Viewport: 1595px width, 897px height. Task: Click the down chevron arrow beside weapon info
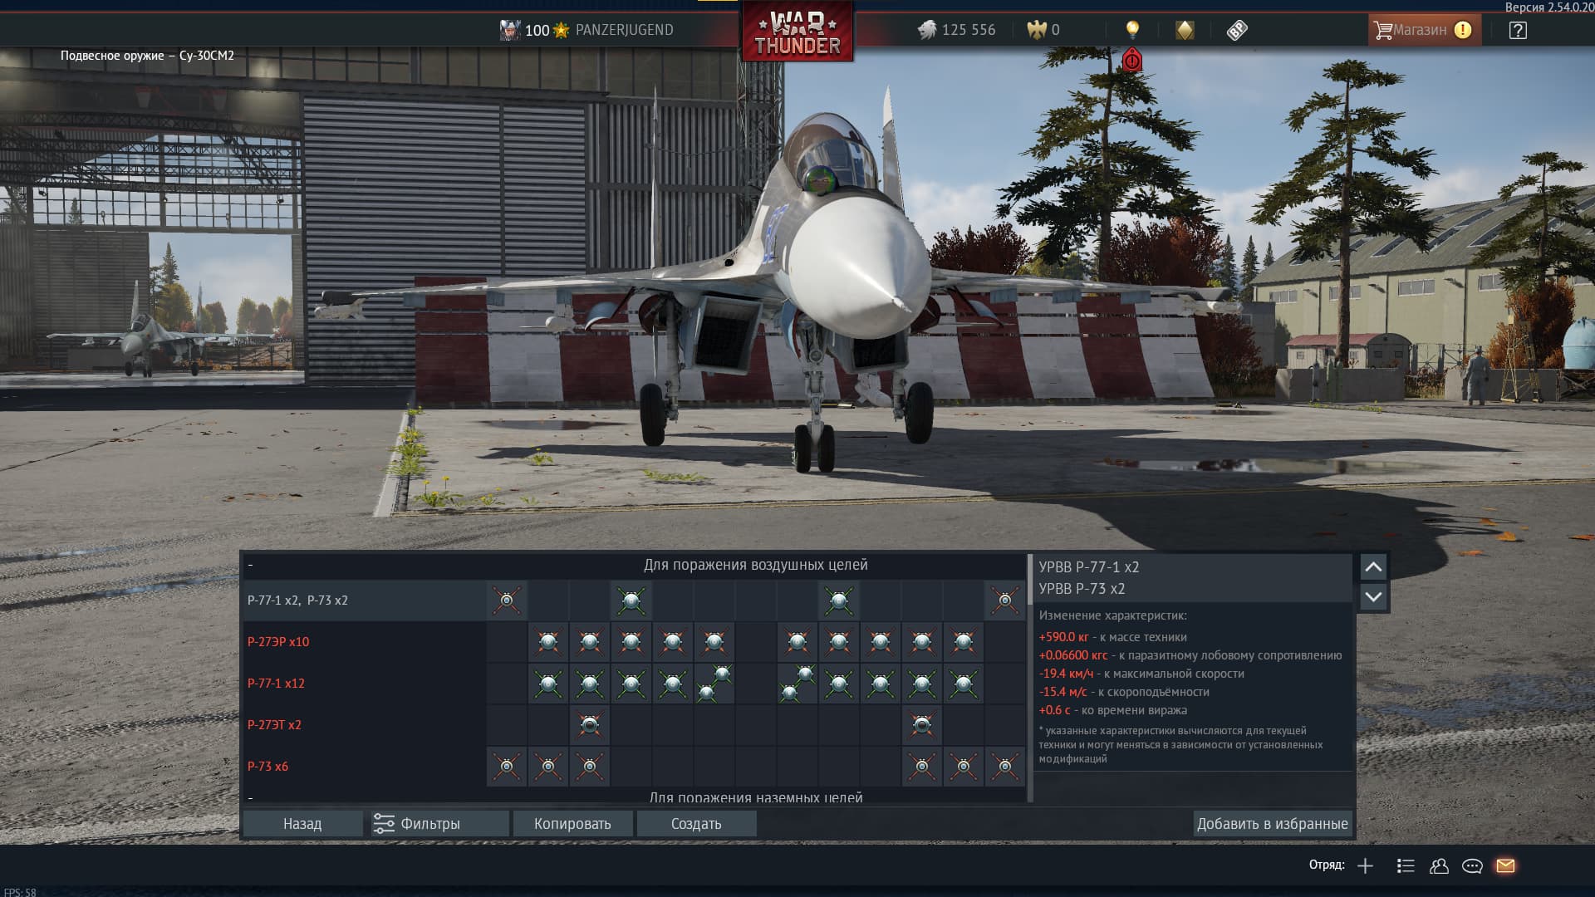[x=1373, y=597]
